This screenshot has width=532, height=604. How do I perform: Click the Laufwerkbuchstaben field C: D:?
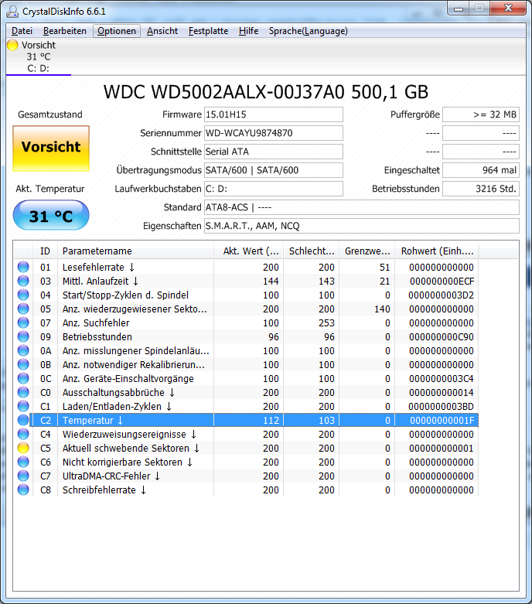click(274, 189)
